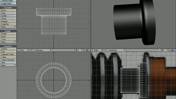Select the Magnet tool
Screen dimensions: 176x99
(8, 21)
